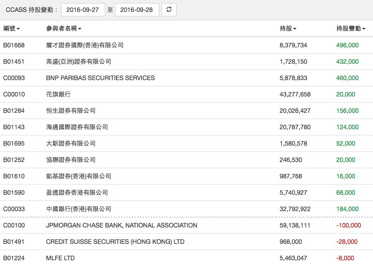The image size is (373, 266).
Task: Open CREDIT SUISSE SECURITIES (HONG KONG) LTD
Action: (x=115, y=242)
